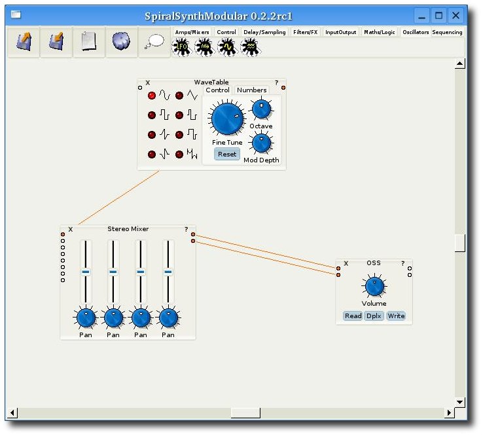Switch to WaveTable's Numbers tab

(x=252, y=90)
